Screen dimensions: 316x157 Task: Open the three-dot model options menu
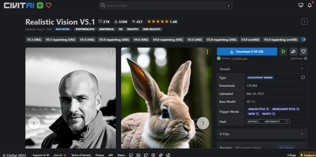[x=304, y=21]
